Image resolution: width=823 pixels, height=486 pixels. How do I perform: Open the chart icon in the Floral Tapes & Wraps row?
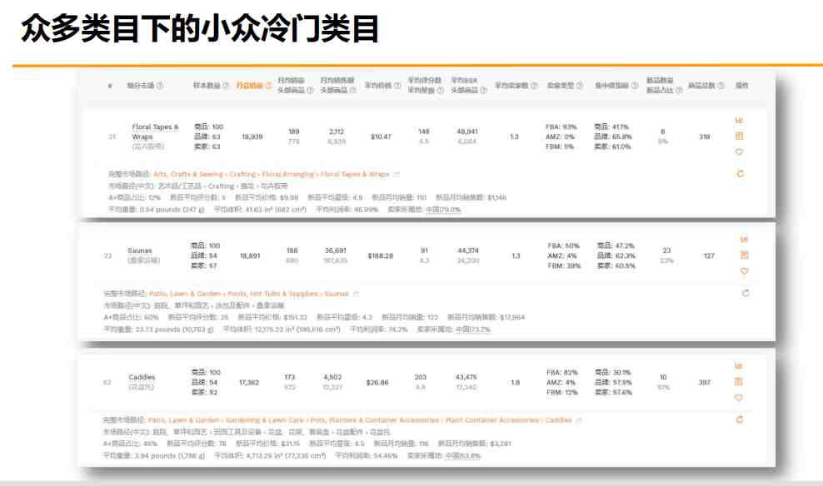(739, 121)
